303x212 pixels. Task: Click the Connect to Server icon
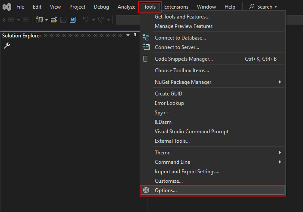[146, 47]
